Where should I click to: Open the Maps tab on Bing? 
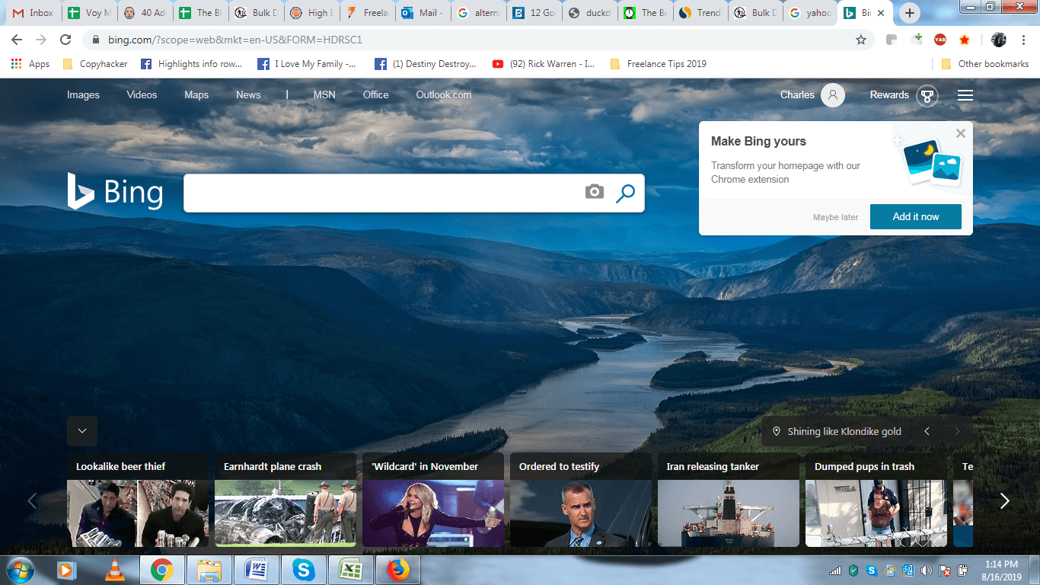pos(196,95)
